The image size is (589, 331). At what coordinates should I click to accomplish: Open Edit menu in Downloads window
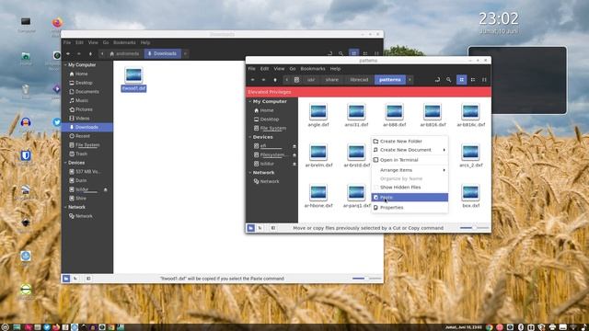[79, 42]
